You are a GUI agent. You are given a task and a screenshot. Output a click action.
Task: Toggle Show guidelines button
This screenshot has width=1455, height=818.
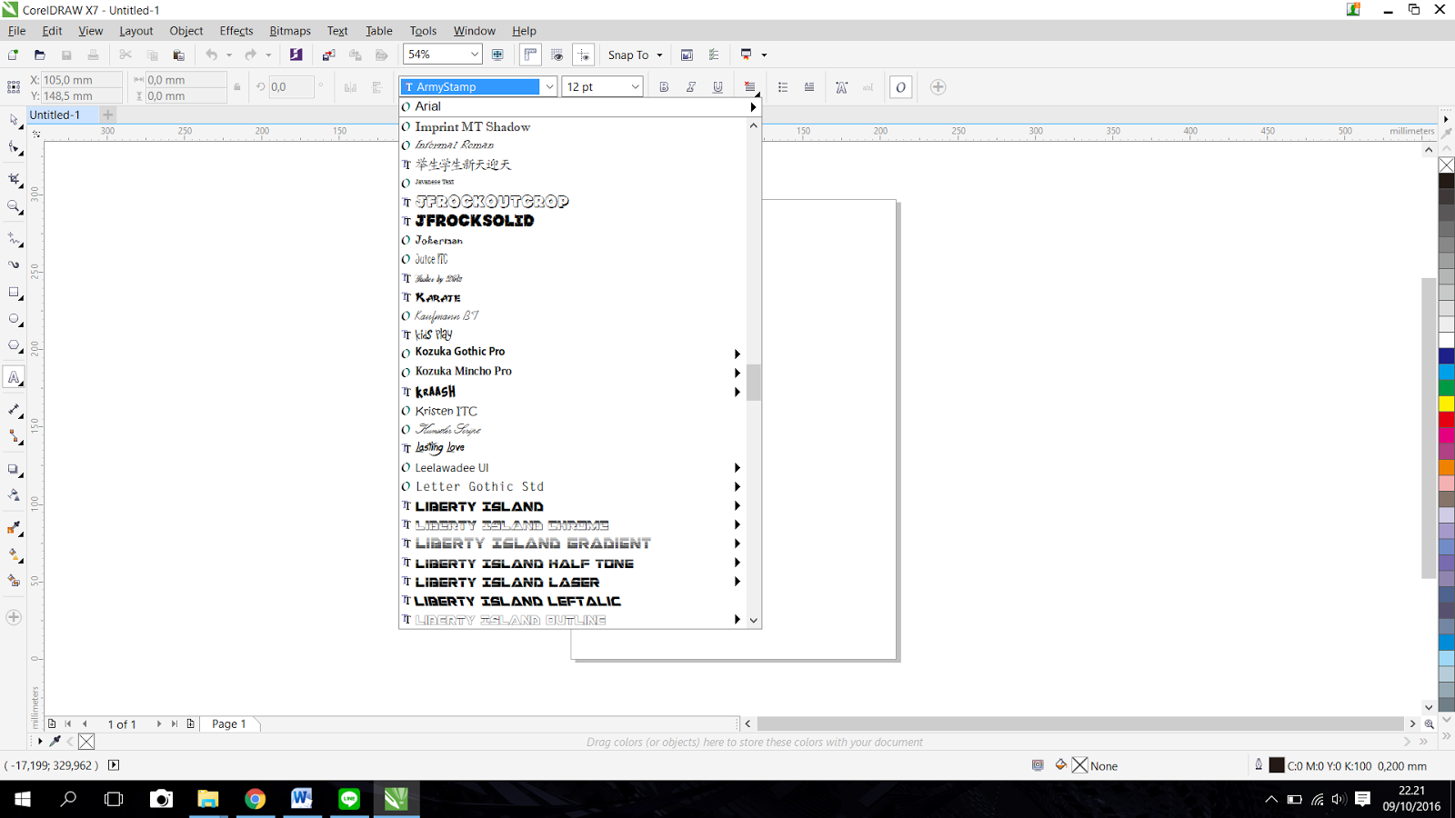tap(584, 55)
